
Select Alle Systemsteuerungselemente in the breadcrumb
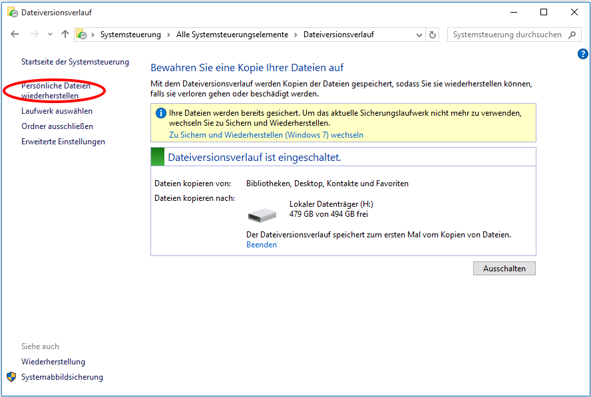(x=232, y=35)
